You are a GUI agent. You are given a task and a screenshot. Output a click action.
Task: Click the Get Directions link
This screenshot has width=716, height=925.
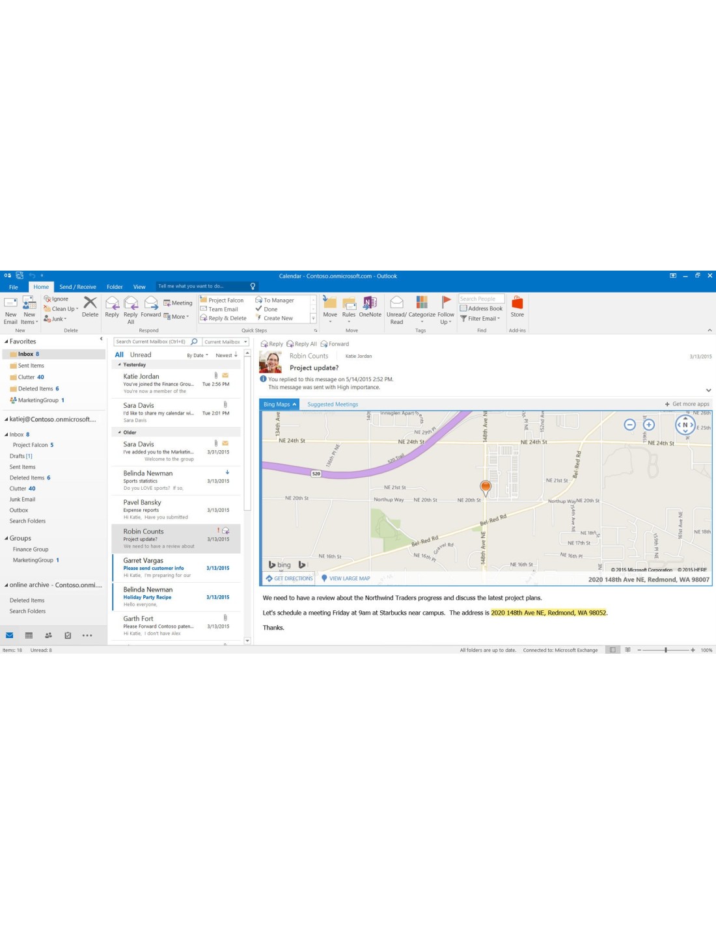289,578
